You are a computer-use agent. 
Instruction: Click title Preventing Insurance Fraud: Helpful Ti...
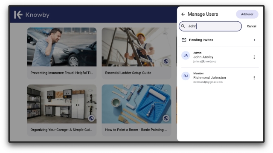(61, 73)
